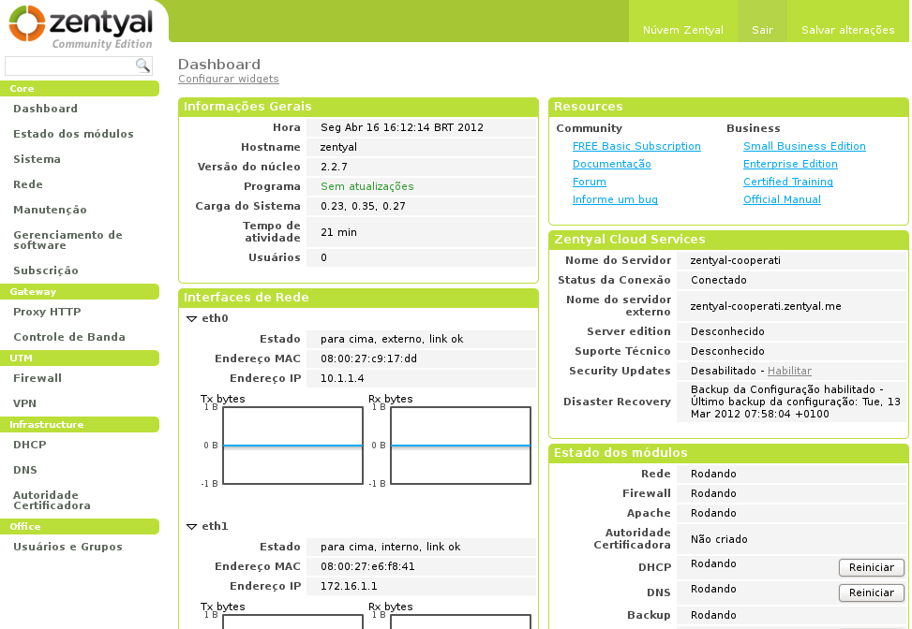Open Gerenciamento de software
This screenshot has height=629, width=912.
67,240
